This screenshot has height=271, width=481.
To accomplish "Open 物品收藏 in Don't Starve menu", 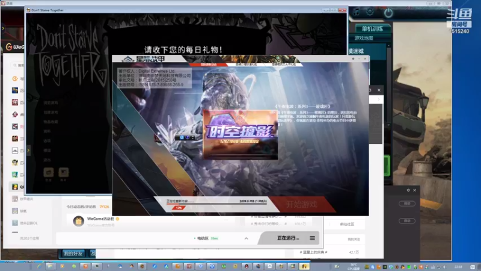I will 51,122.
